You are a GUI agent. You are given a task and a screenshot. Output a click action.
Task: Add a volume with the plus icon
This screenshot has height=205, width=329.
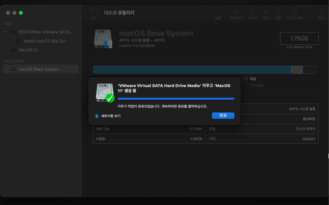coord(214,11)
